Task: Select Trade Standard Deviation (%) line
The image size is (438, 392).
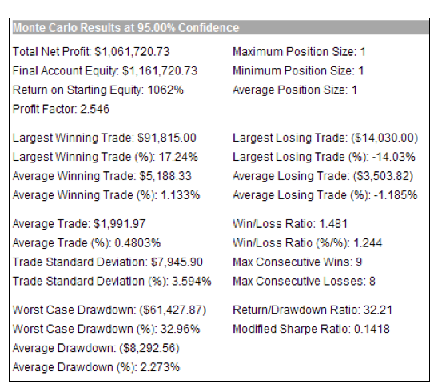Action: coord(112,282)
